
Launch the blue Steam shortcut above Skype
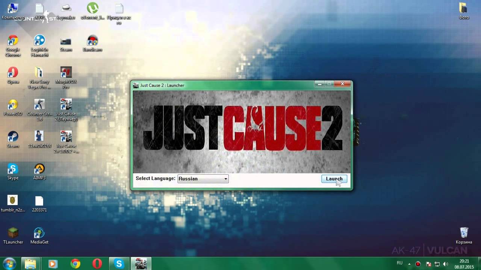(x=13, y=139)
